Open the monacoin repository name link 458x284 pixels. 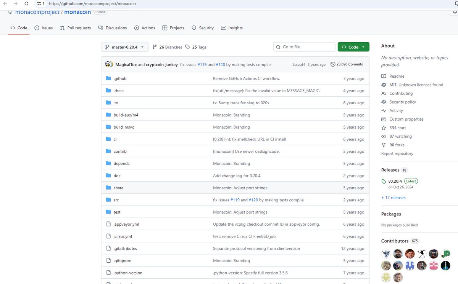click(x=77, y=12)
